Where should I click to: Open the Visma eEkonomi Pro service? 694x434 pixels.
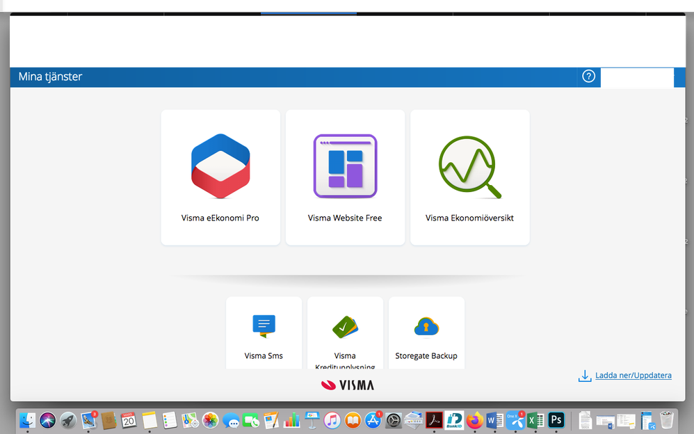(x=220, y=177)
